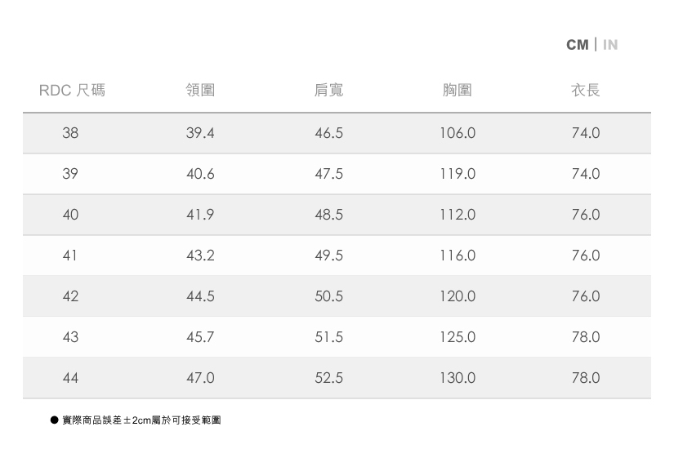This screenshot has width=674, height=449.
Task: Select size 43 row
Action: [x=70, y=337]
